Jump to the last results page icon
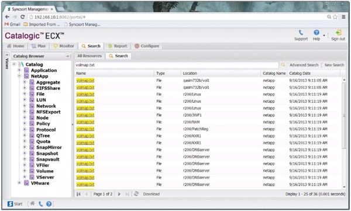 [x=127, y=194]
